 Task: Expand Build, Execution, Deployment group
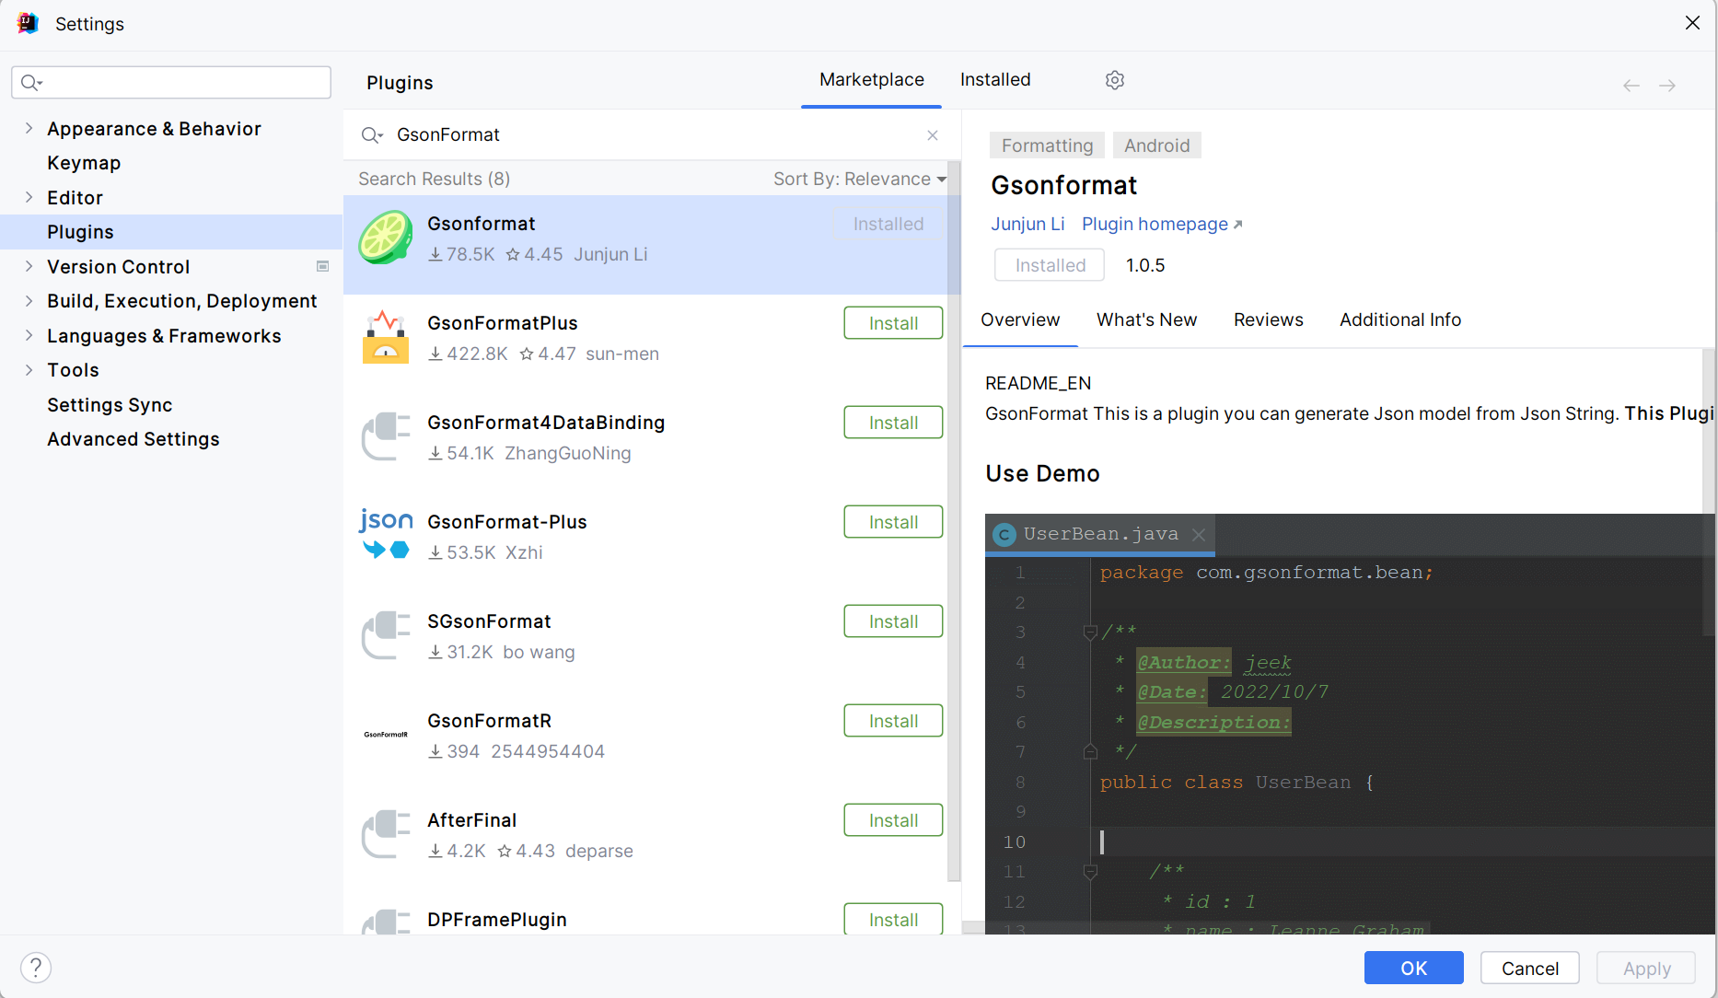pyautogui.click(x=29, y=301)
